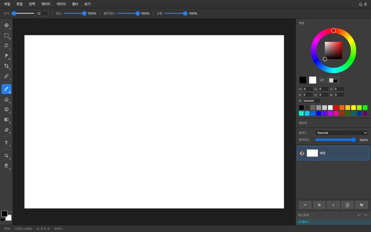Reset to default black and white colors

tap(333, 80)
